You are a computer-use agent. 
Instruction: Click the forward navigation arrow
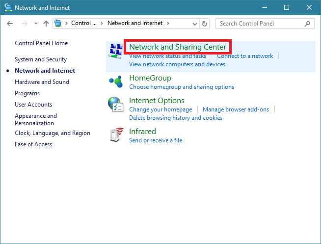pos(25,24)
